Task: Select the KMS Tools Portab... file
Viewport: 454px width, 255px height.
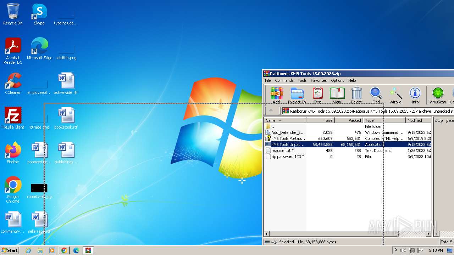Action: click(348, 138)
